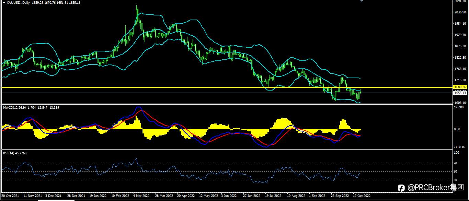Click the yellow 1680.26 price tag
Image resolution: width=469 pixels, height=201 pixels.
point(459,87)
